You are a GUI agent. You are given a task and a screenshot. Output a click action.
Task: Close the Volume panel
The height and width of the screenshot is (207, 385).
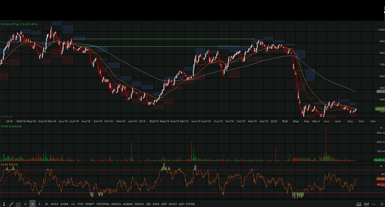[x=381, y=128]
